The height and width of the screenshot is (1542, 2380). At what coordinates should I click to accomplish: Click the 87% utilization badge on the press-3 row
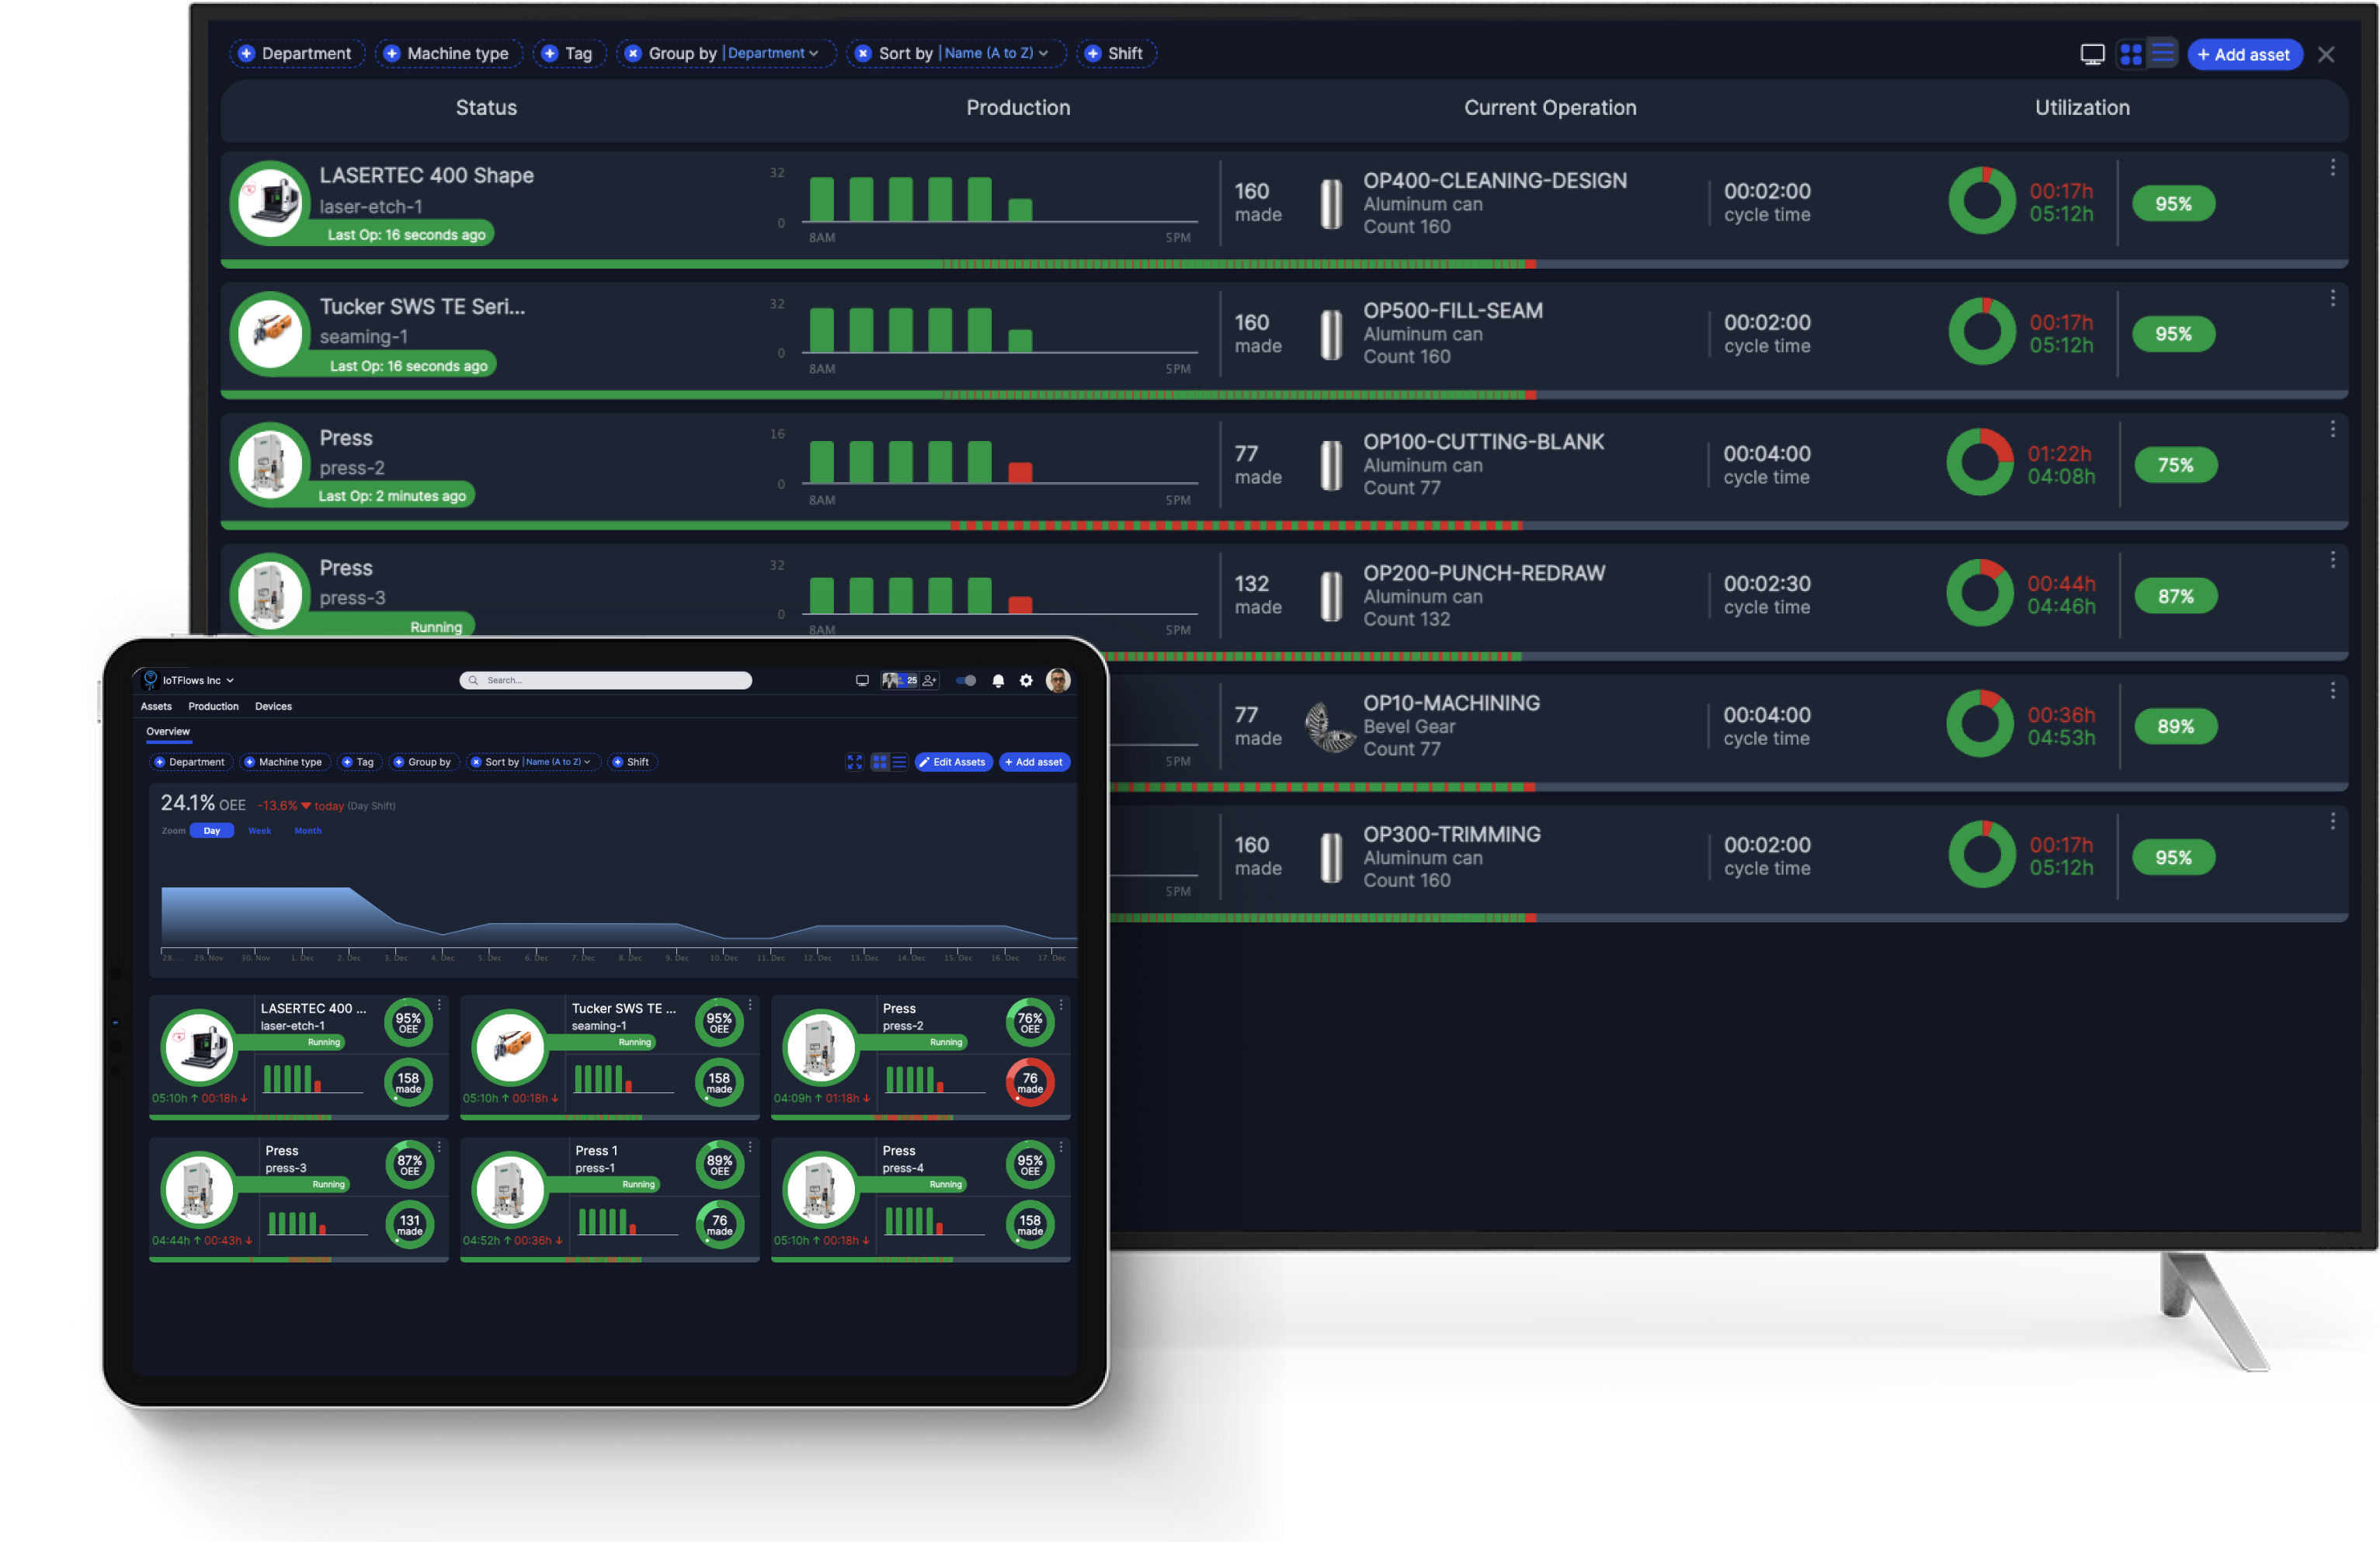pos(2175,596)
